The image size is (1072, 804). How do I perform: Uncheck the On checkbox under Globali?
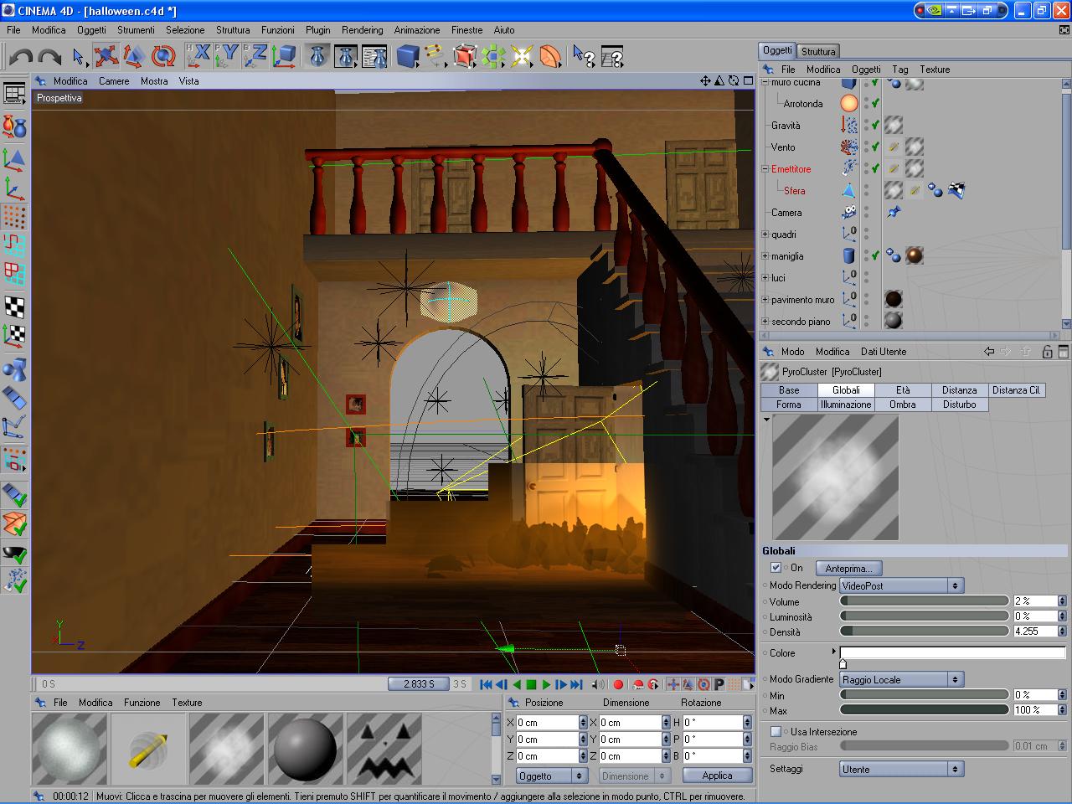[x=776, y=568]
